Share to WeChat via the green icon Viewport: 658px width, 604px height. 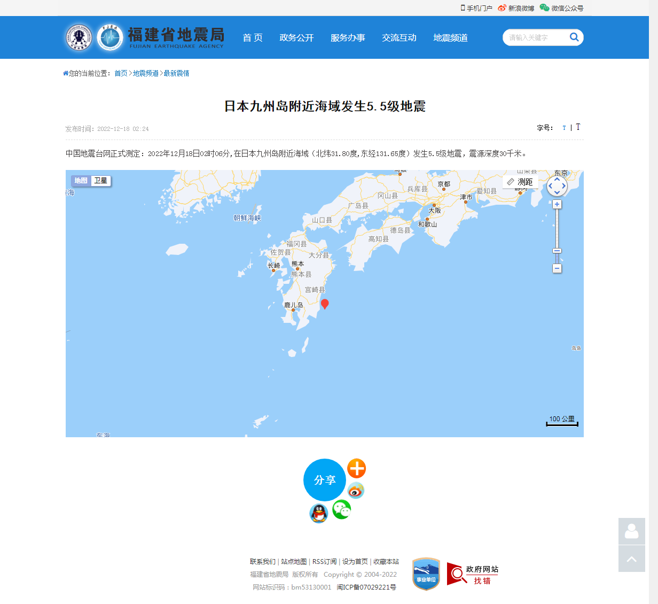coord(341,510)
